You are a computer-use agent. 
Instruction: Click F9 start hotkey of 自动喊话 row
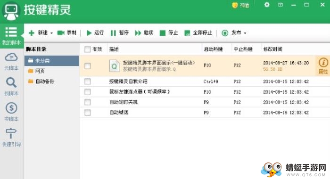click(206, 113)
